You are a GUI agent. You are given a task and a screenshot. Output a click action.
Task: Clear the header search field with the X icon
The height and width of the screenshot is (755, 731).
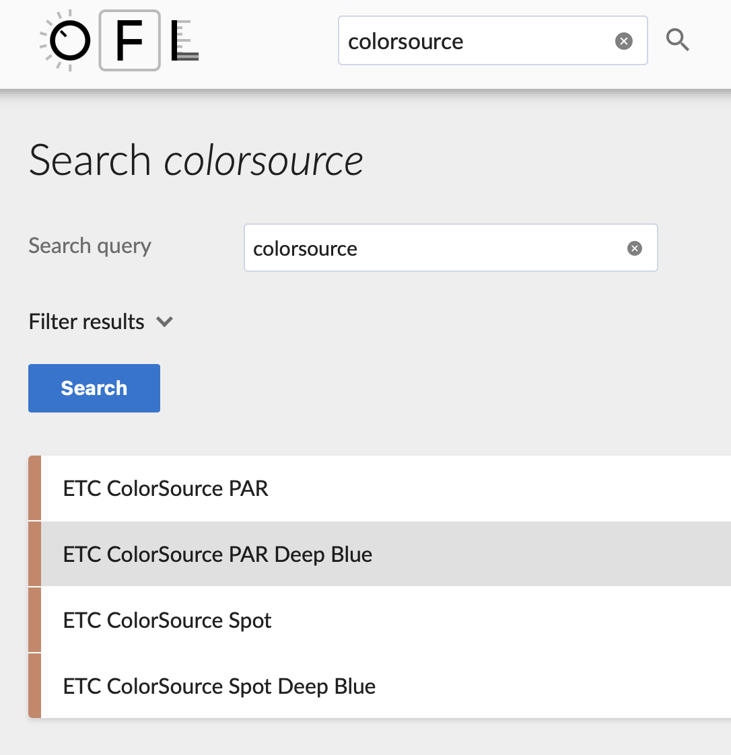pyautogui.click(x=624, y=42)
